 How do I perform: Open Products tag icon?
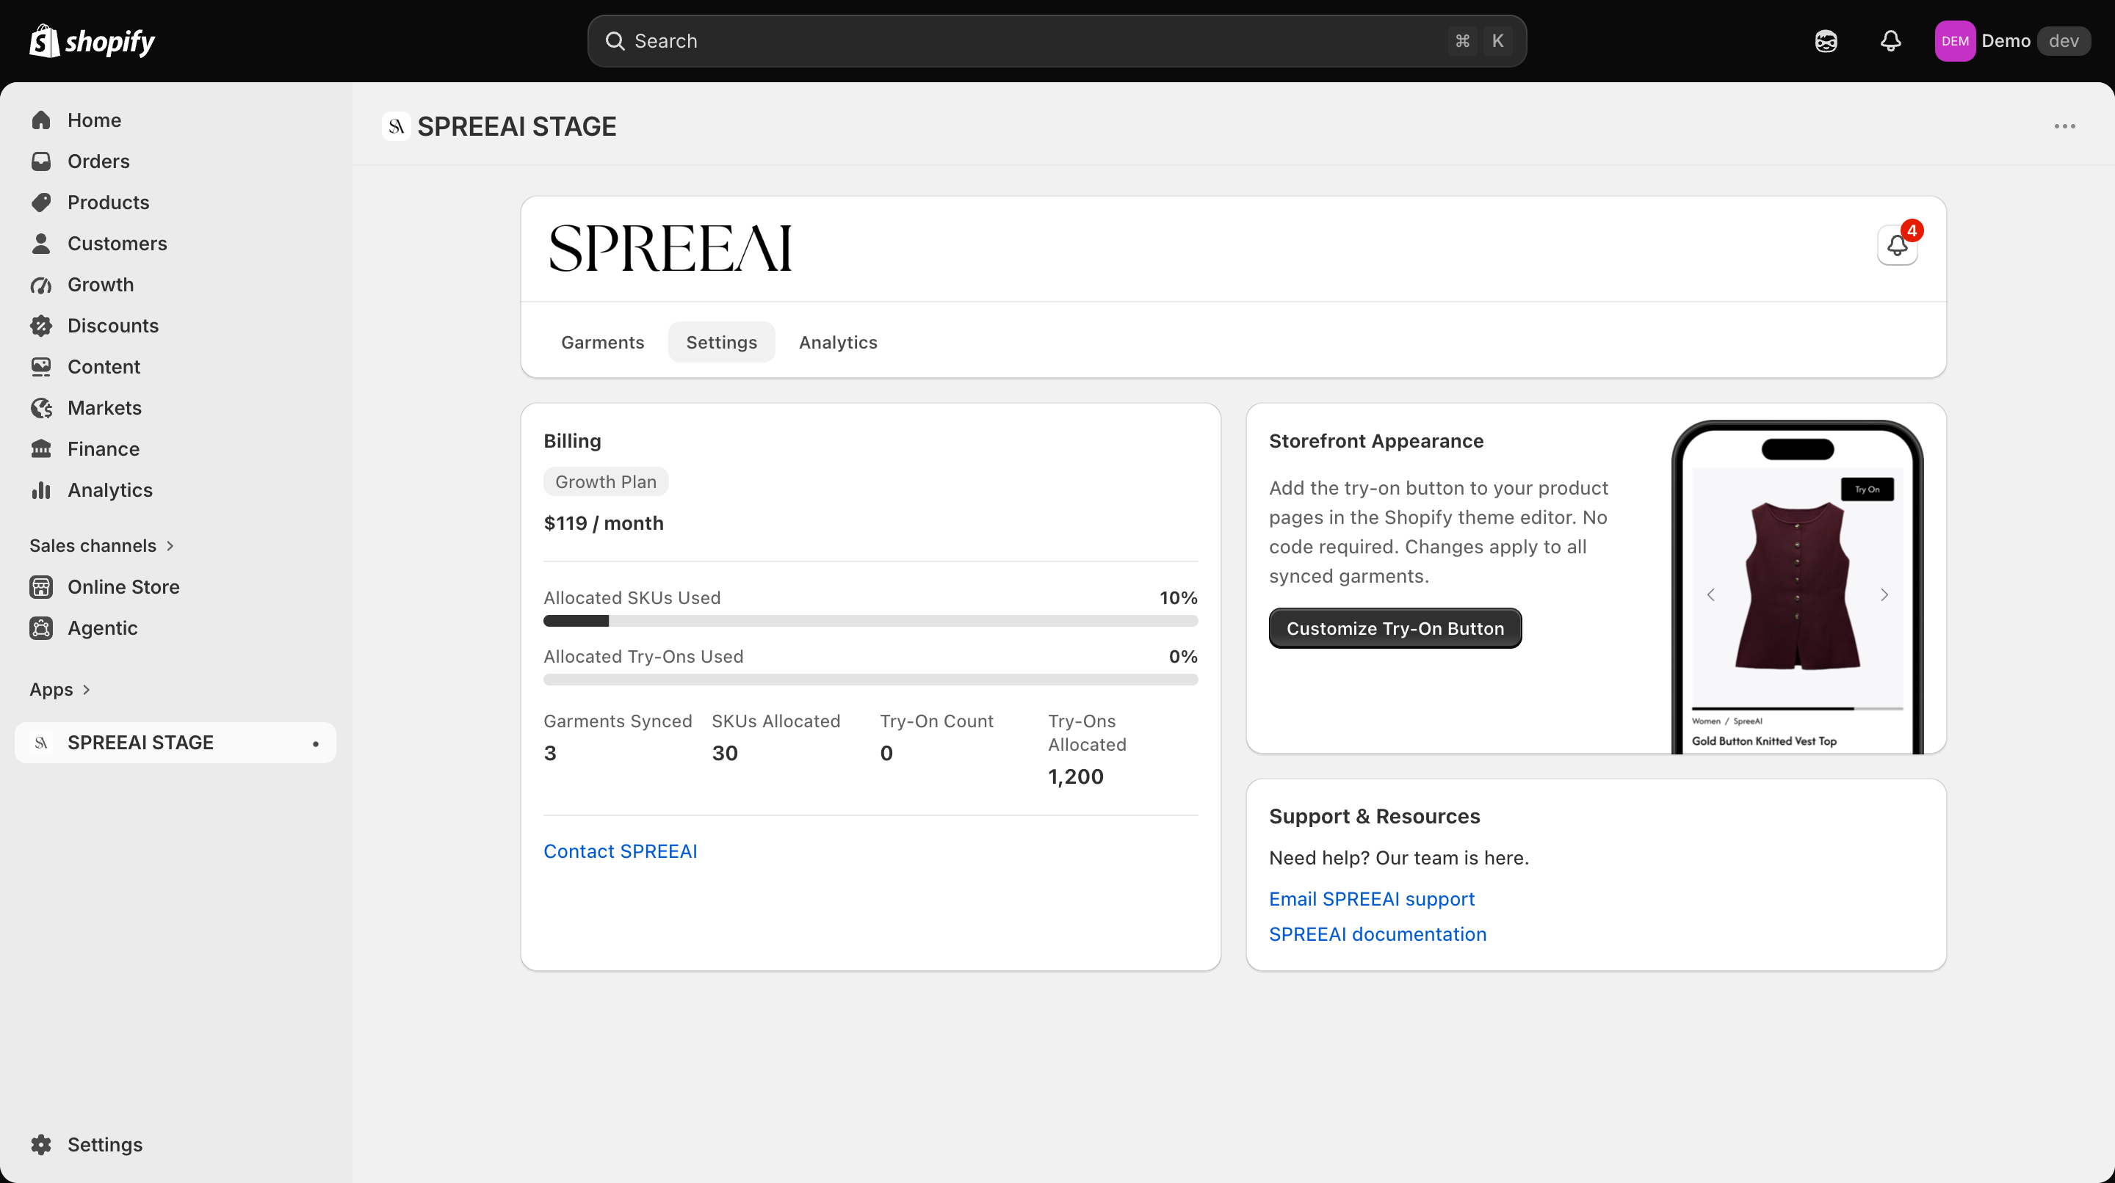41,203
